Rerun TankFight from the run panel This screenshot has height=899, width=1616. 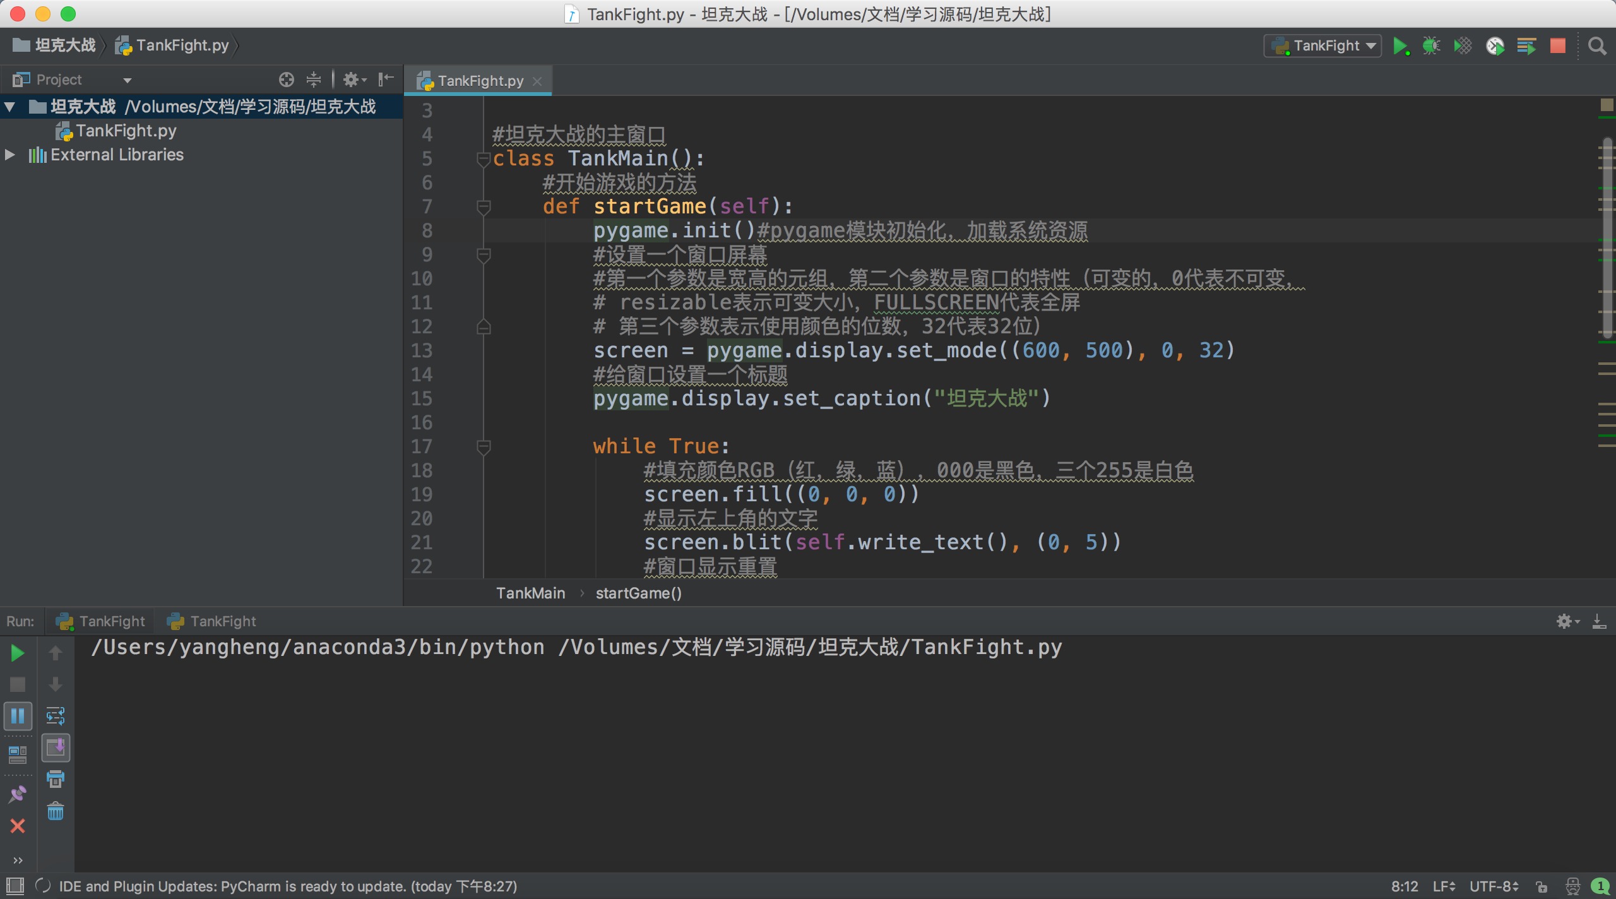click(18, 653)
